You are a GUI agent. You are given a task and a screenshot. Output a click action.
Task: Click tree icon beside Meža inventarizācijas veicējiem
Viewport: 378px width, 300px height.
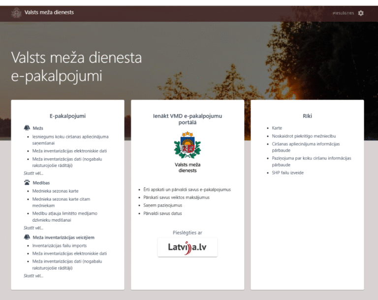click(x=27, y=237)
